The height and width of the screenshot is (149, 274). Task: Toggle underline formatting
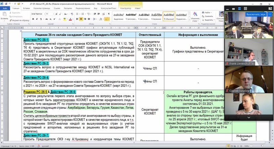coord(39,19)
